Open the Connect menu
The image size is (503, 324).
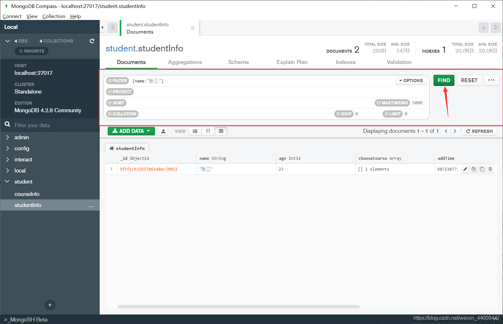12,16
